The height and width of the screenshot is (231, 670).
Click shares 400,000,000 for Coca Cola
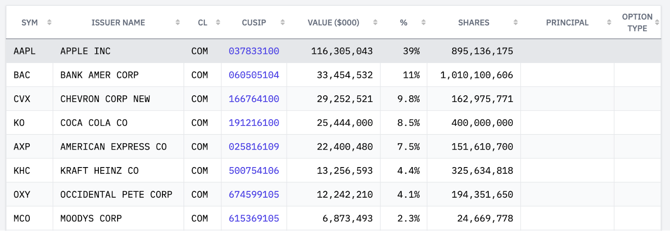click(x=482, y=123)
